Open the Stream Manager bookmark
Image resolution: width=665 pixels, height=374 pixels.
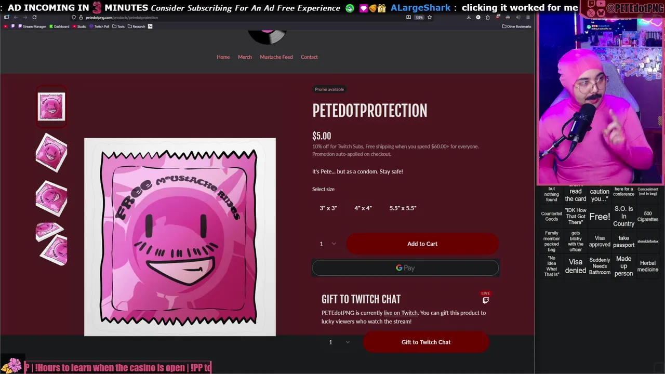coord(32,26)
